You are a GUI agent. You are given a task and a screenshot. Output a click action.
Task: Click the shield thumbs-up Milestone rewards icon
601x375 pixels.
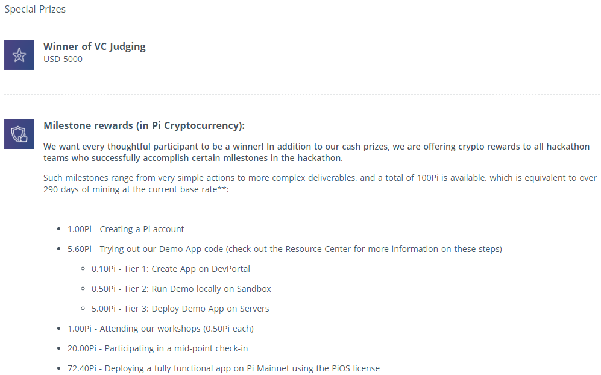(x=19, y=134)
